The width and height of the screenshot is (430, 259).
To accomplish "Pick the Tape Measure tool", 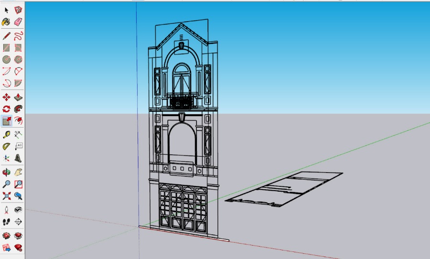I will (x=6, y=135).
